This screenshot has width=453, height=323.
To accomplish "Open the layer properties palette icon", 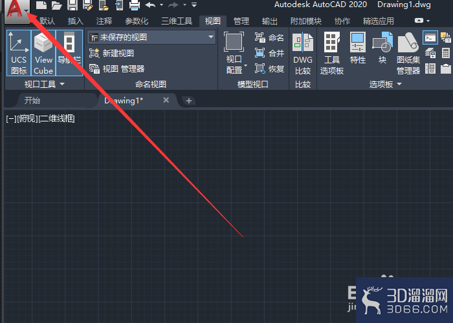I will tap(430, 53).
